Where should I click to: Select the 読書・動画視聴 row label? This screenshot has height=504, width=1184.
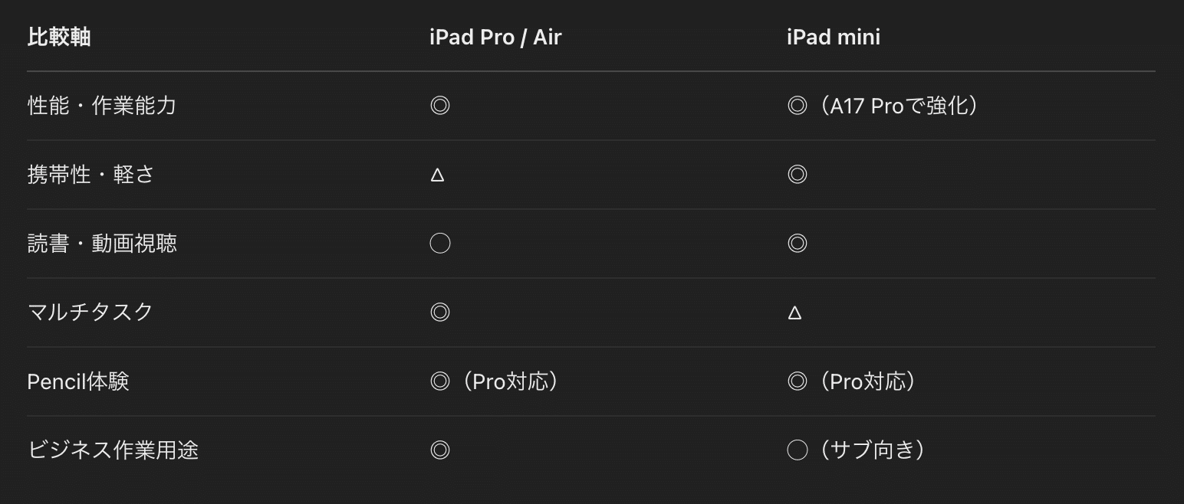click(102, 244)
